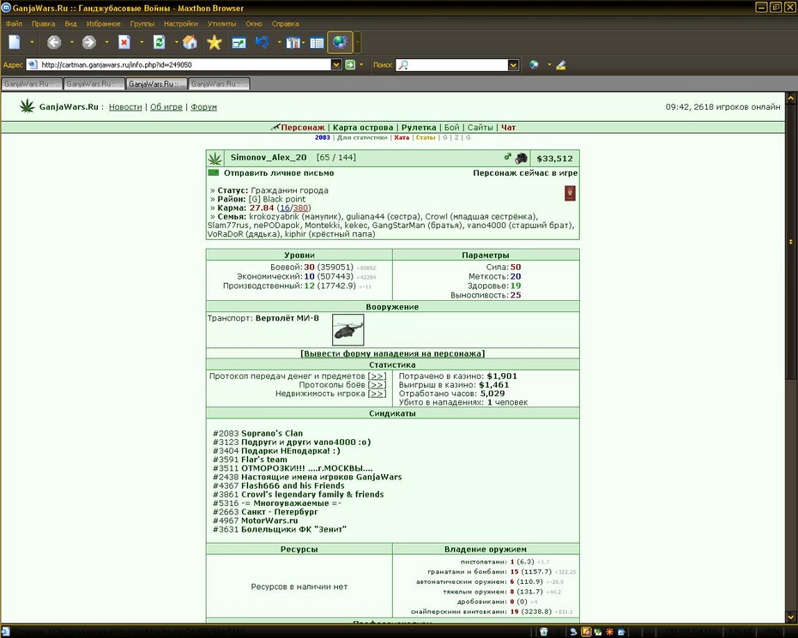Open the search box dropdown arrow
798x638 pixels.
tap(513, 64)
